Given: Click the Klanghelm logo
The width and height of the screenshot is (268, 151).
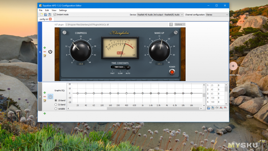Looking at the screenshot, I should 120,33.
